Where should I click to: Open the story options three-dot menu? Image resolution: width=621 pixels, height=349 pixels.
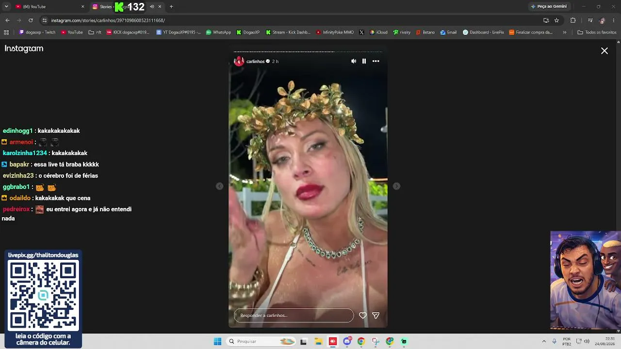point(376,61)
